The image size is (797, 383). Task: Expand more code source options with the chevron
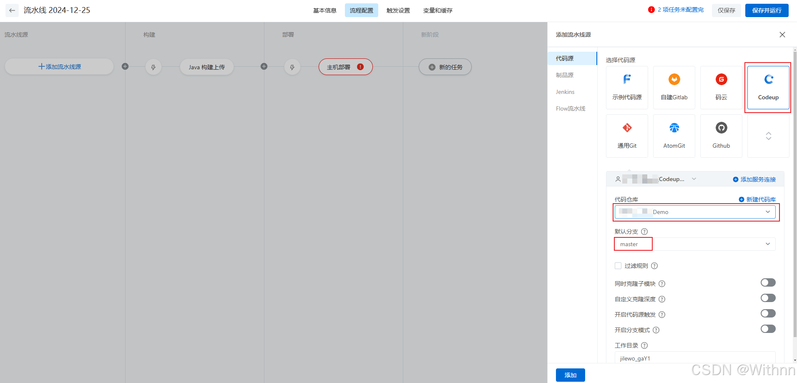point(768,136)
